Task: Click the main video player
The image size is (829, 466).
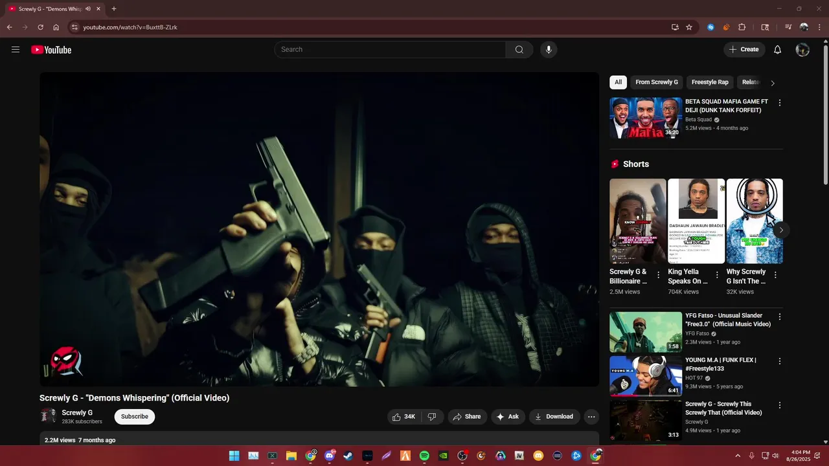Action: pos(319,229)
